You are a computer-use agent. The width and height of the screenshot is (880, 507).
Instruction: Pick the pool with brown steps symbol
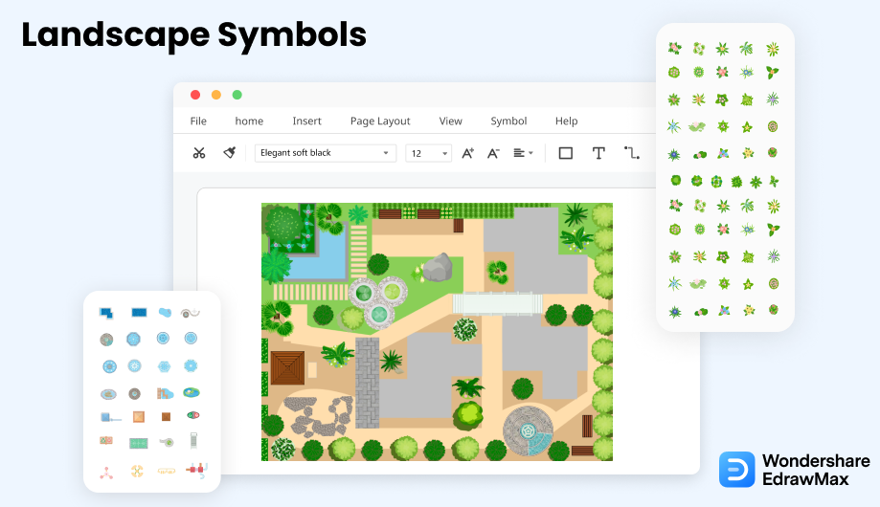tap(165, 394)
